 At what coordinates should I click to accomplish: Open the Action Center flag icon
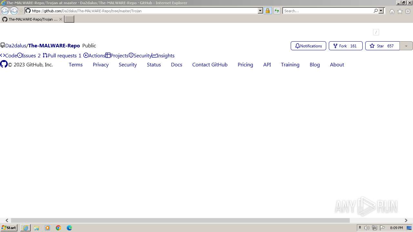pyautogui.click(x=382, y=228)
